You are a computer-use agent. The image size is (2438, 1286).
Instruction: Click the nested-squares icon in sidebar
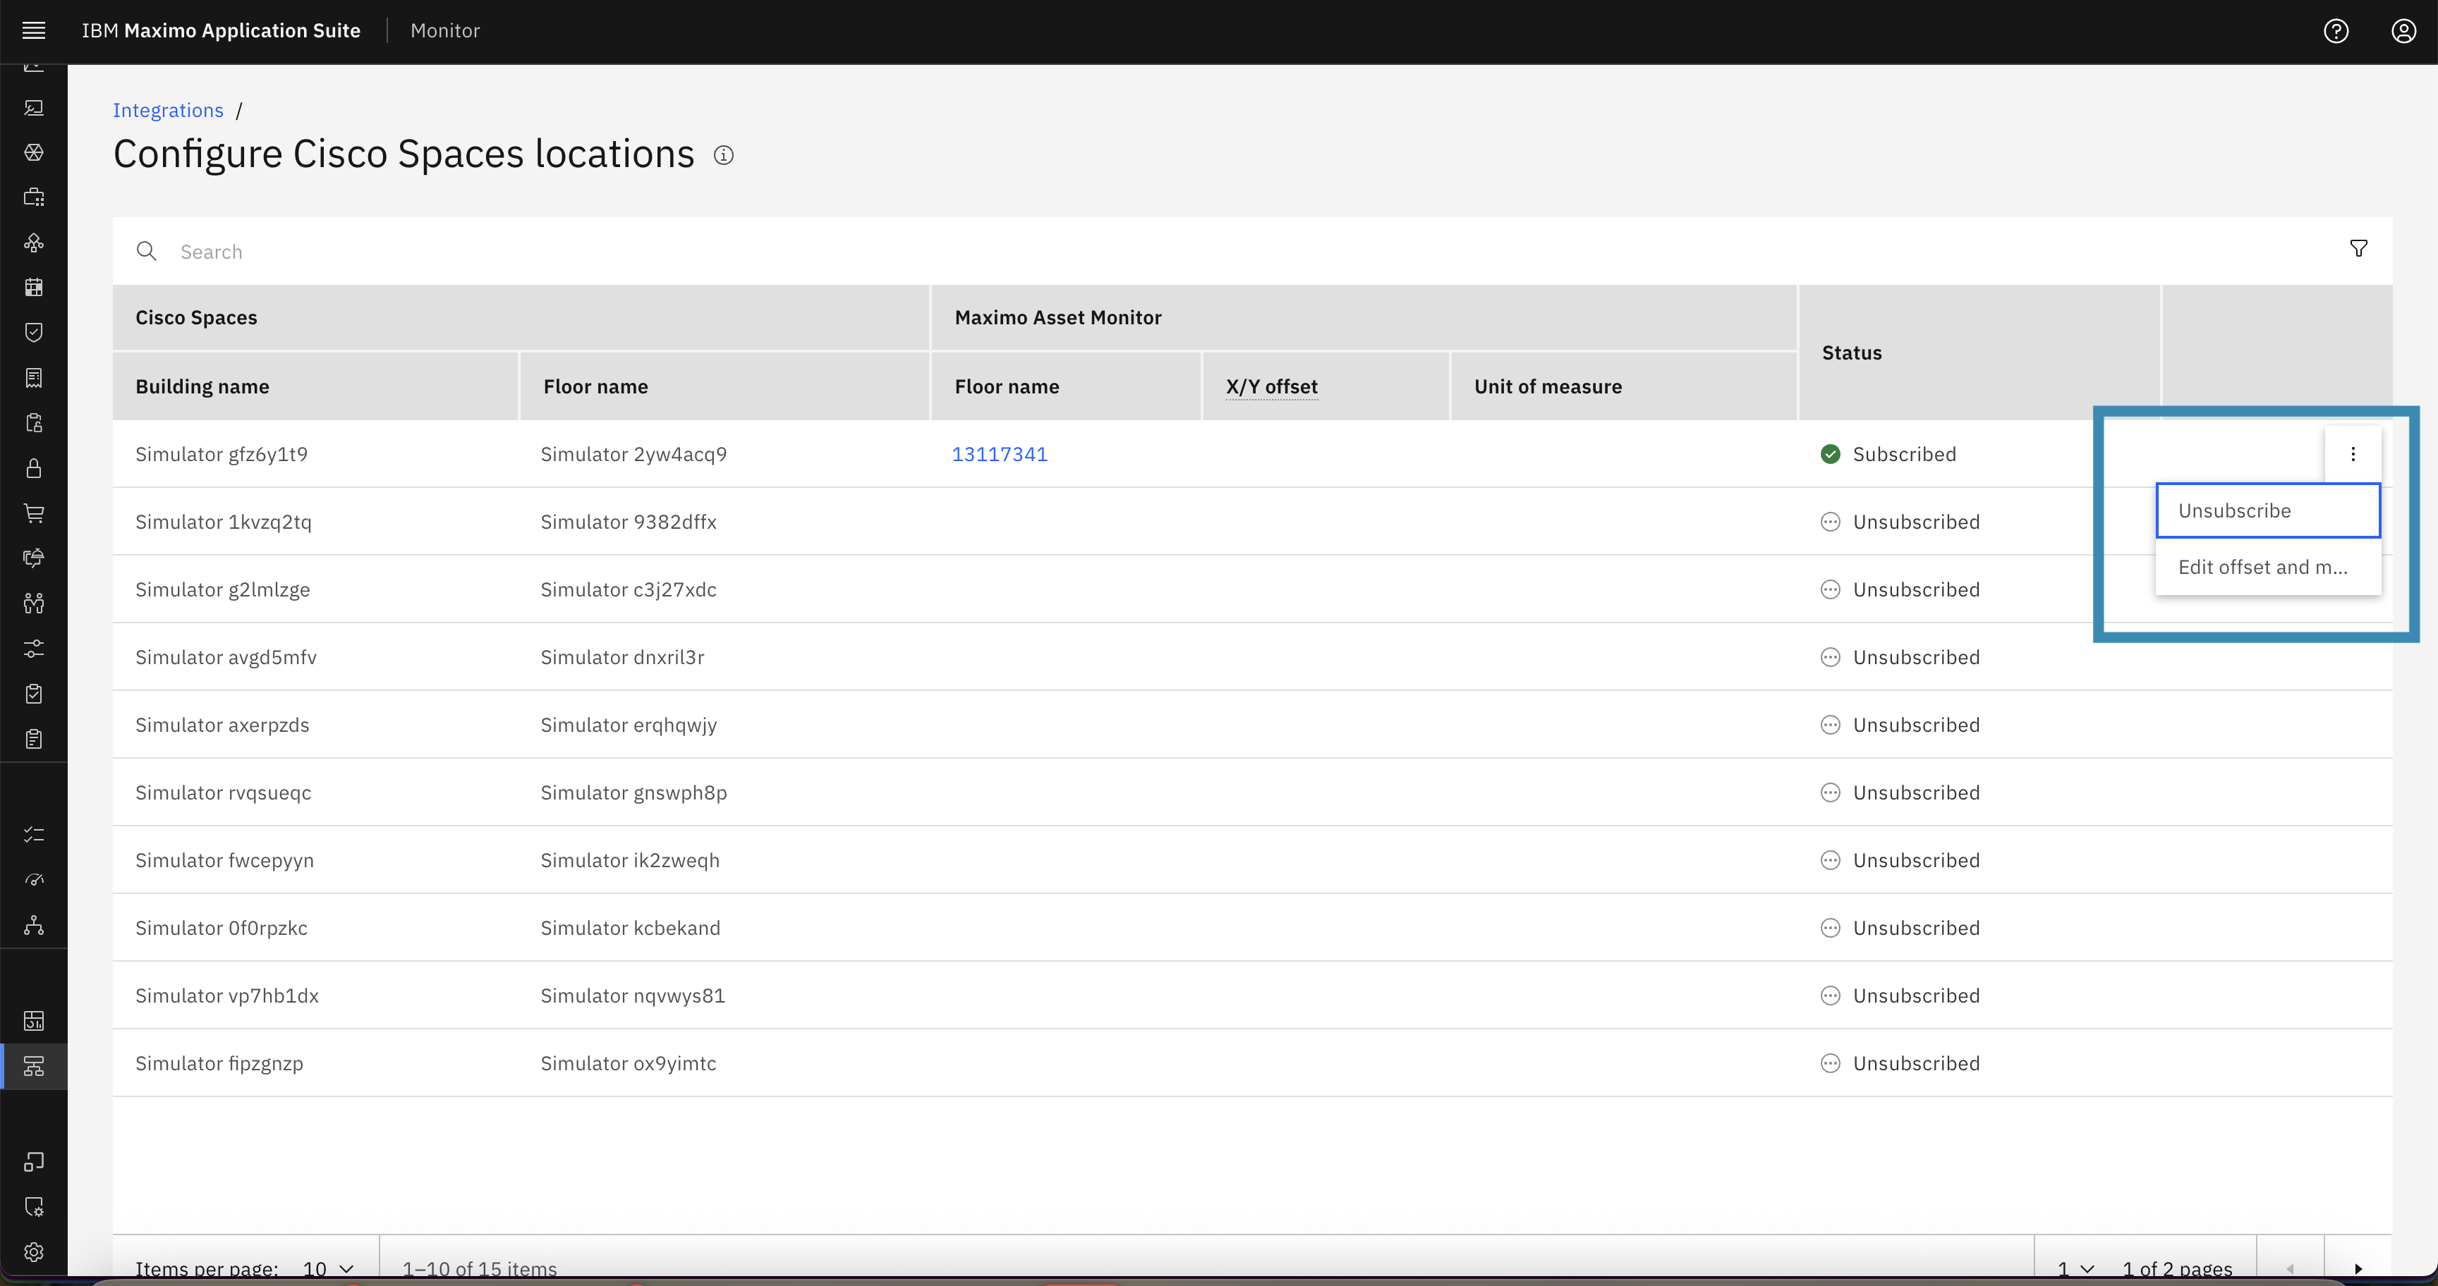pyautogui.click(x=34, y=1161)
